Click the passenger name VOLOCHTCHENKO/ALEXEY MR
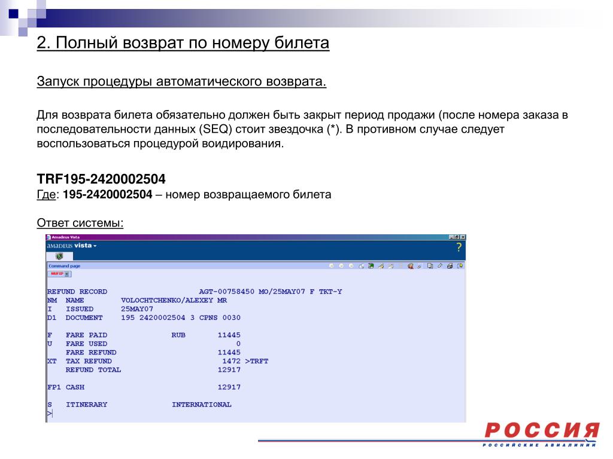 pos(174,300)
